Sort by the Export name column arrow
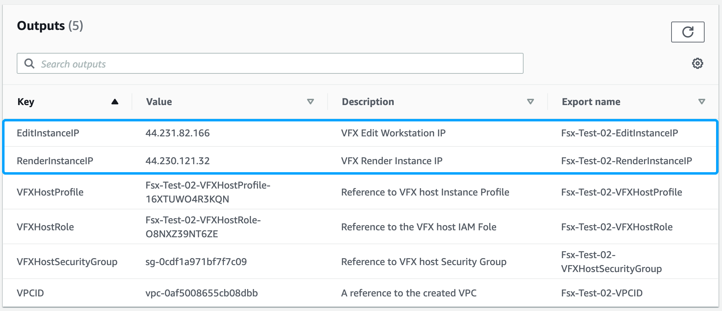The height and width of the screenshot is (311, 722). click(701, 102)
